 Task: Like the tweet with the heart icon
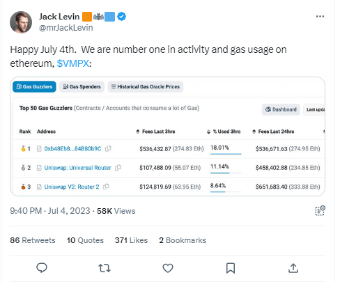[168, 268]
